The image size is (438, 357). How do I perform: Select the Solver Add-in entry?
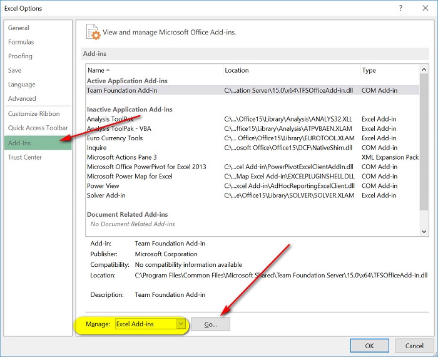pos(106,195)
